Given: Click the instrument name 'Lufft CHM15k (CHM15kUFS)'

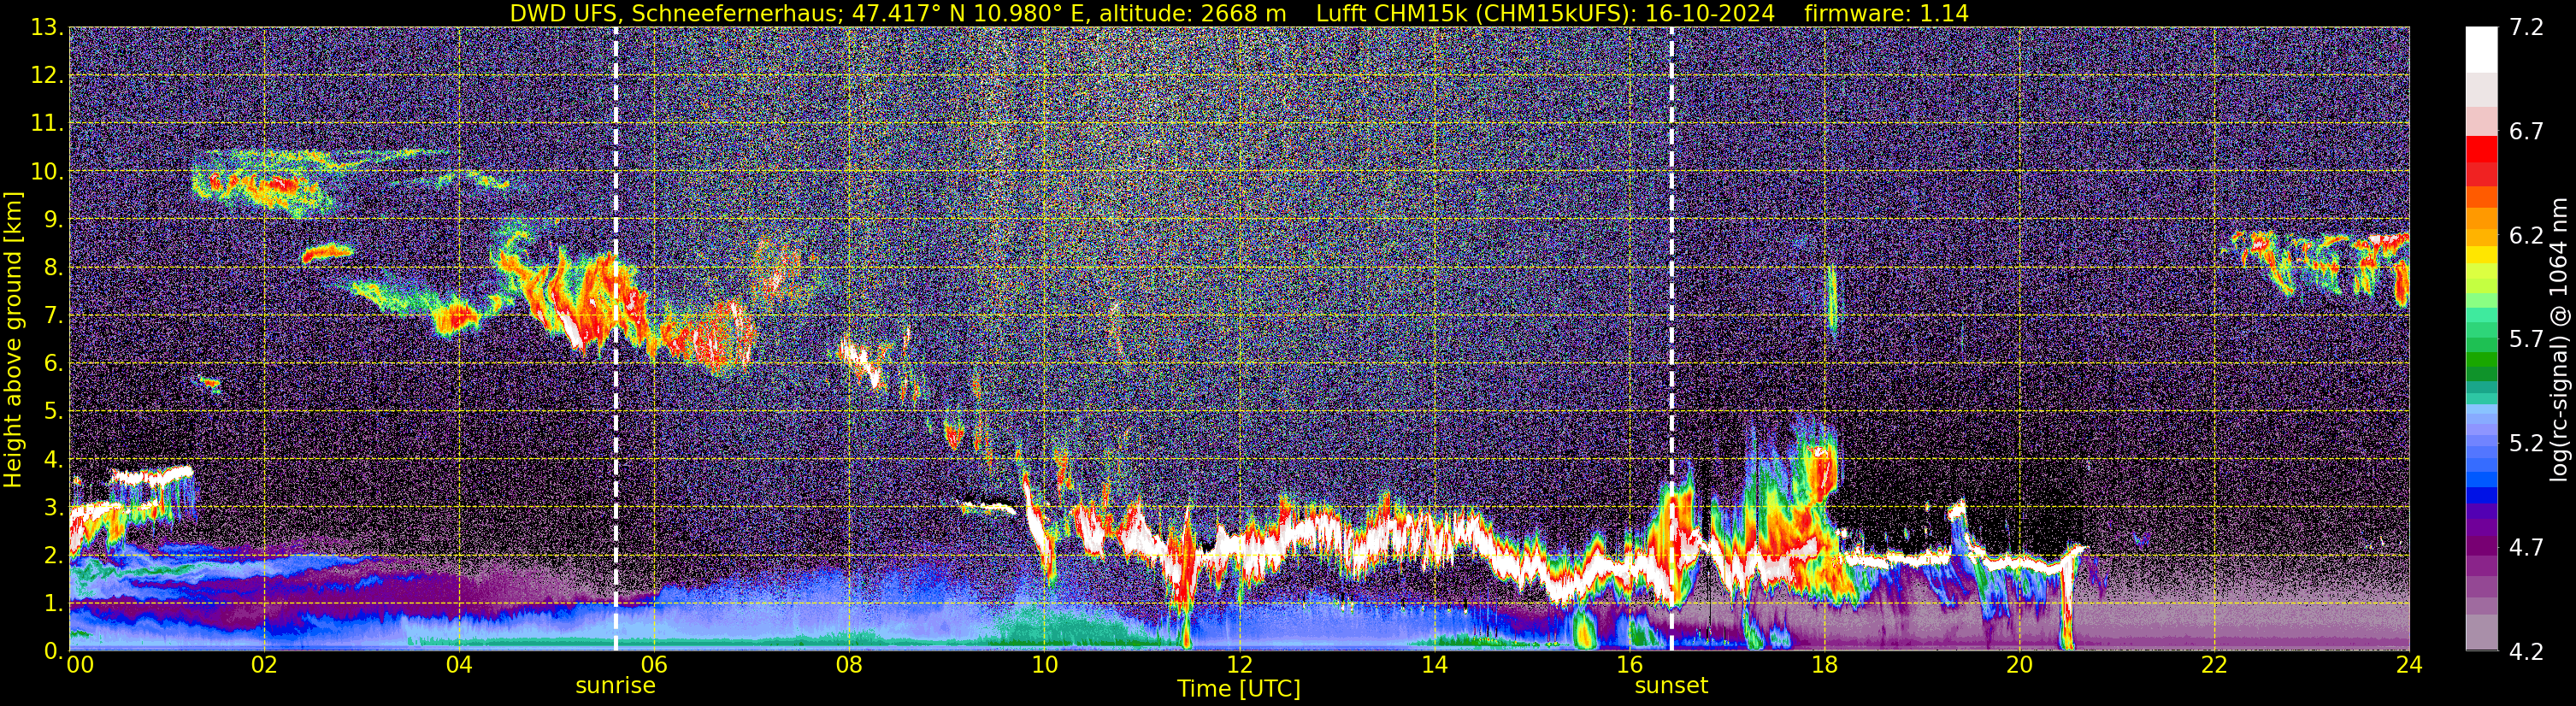Looking at the screenshot, I should pyautogui.click(x=1472, y=13).
